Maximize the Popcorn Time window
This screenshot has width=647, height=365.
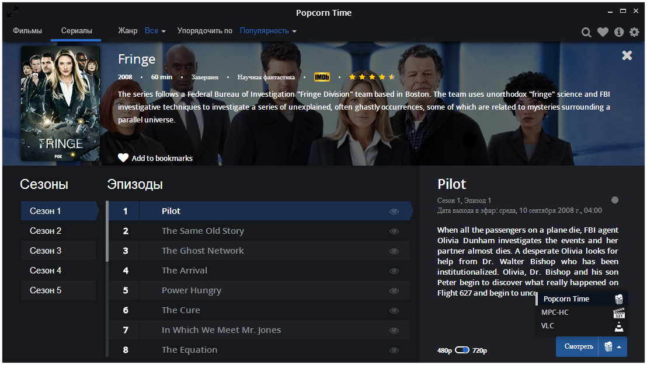(x=623, y=11)
